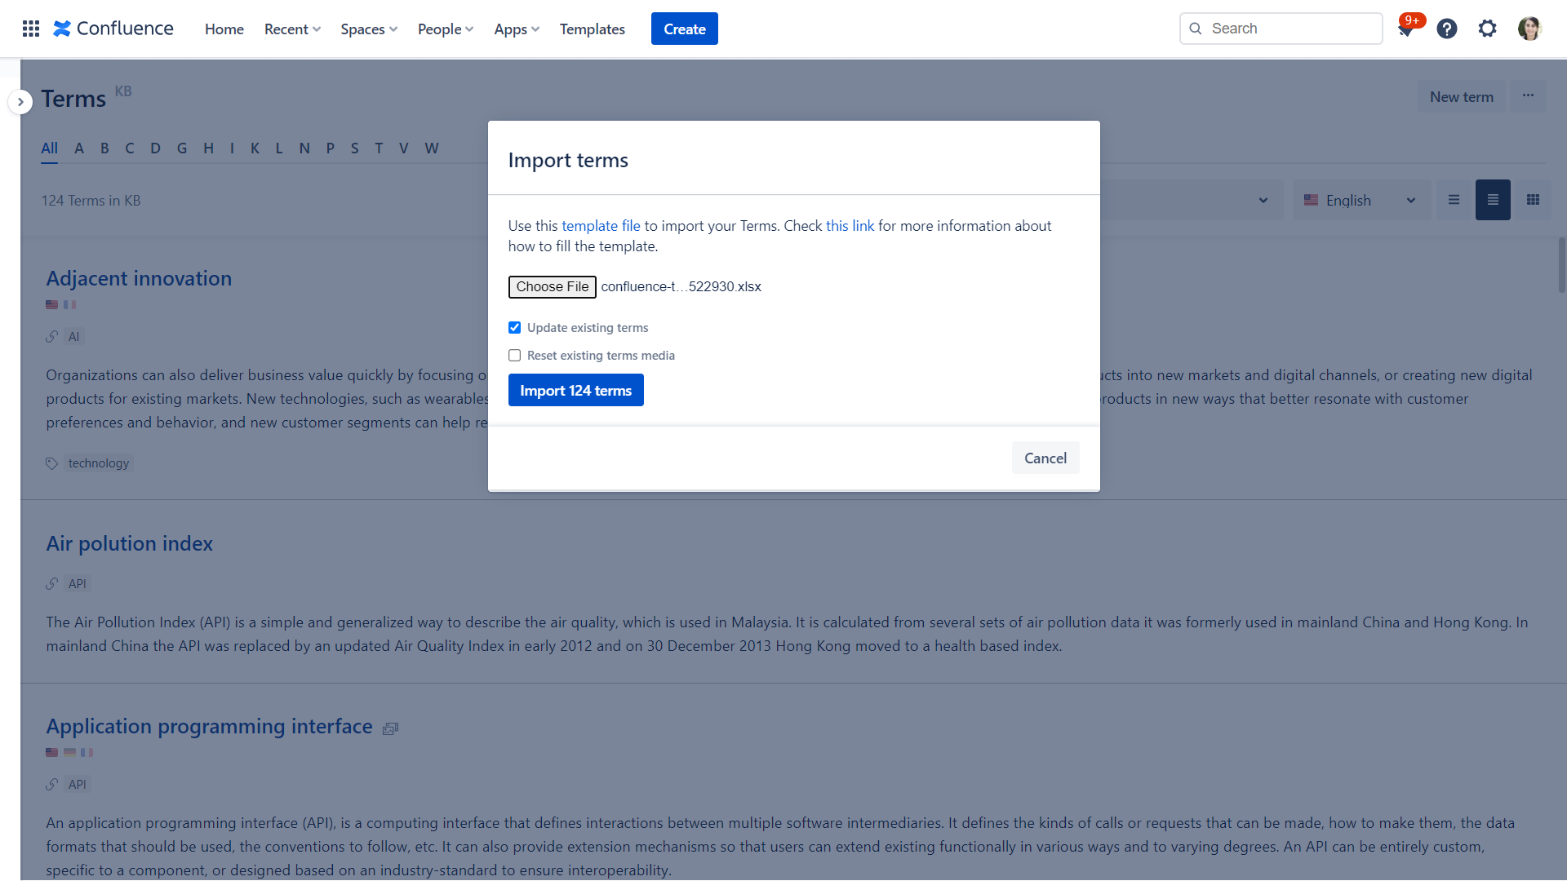
Task: Open the app switcher grid icon
Action: pyautogui.click(x=31, y=29)
